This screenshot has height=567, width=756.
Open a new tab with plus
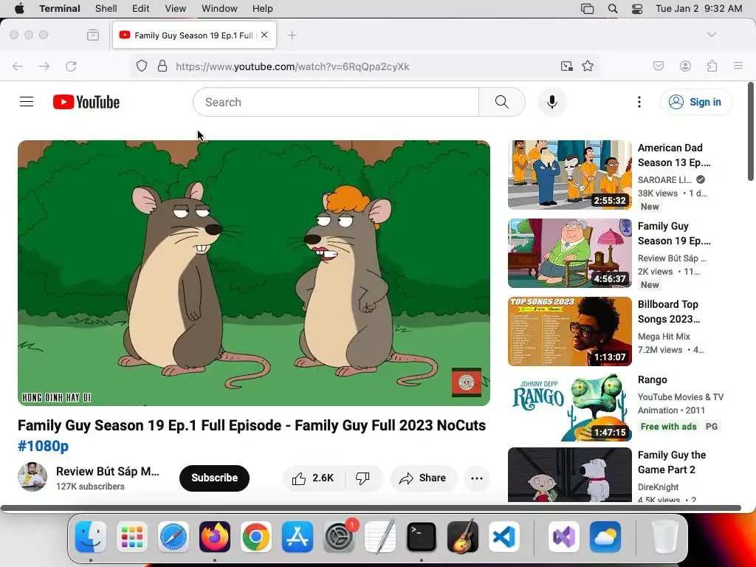coord(292,35)
